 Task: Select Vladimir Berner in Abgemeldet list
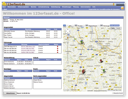pos(9,86)
